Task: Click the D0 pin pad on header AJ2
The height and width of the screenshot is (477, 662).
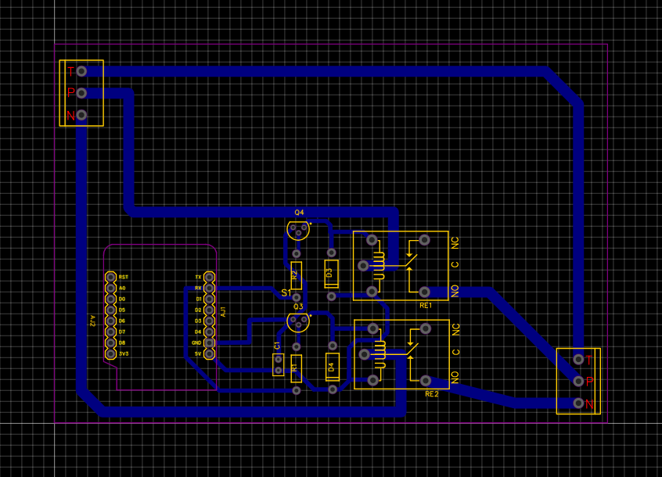Action: pos(110,299)
